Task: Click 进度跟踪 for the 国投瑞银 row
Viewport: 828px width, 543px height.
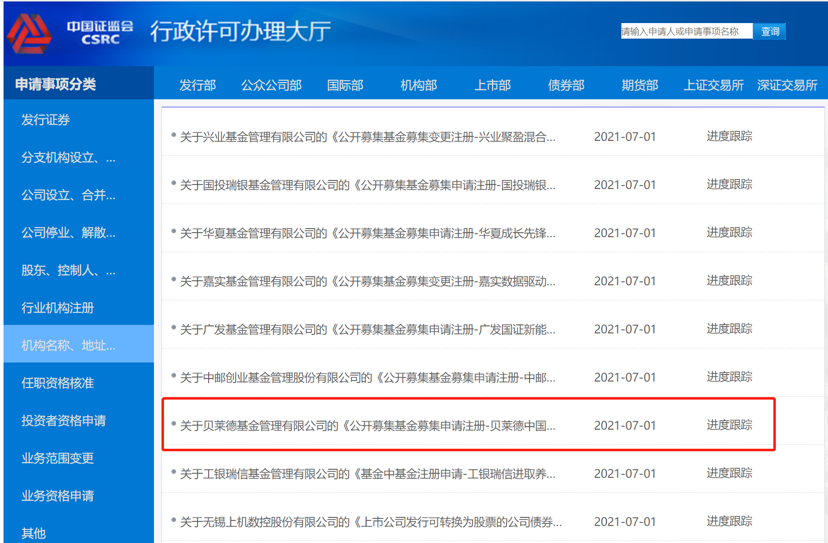Action: tap(729, 185)
